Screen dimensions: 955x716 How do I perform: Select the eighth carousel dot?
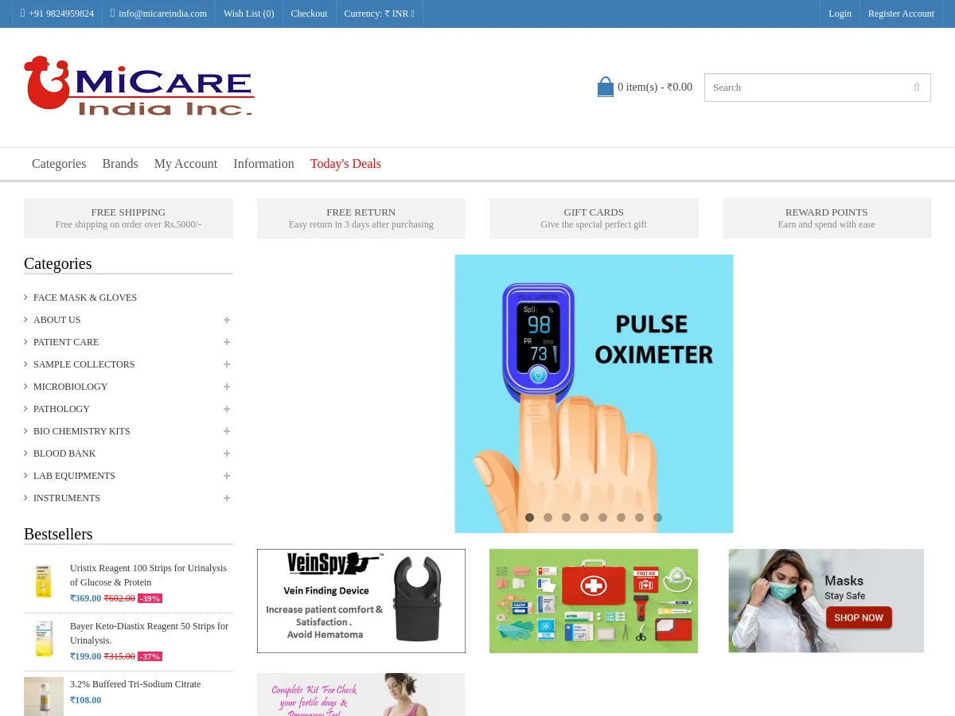[x=658, y=517]
